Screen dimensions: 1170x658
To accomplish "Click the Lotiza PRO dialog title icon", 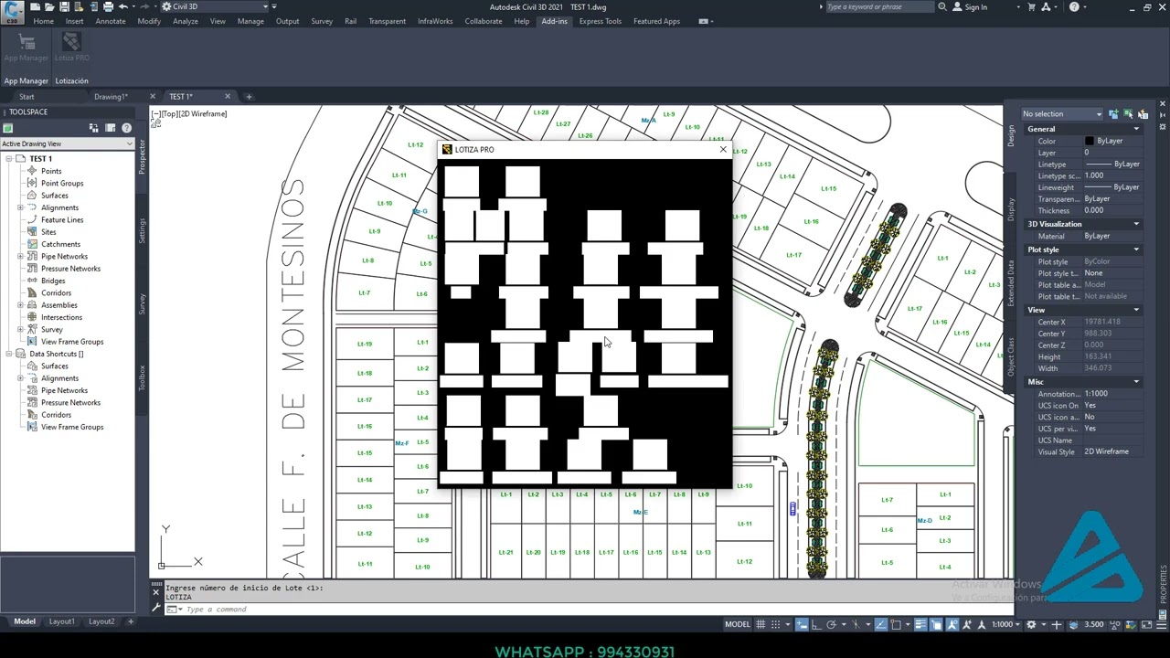I will click(x=447, y=149).
